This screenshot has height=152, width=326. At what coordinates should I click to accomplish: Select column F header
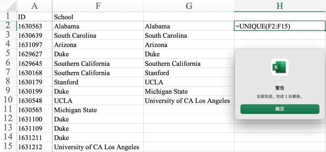98,6
